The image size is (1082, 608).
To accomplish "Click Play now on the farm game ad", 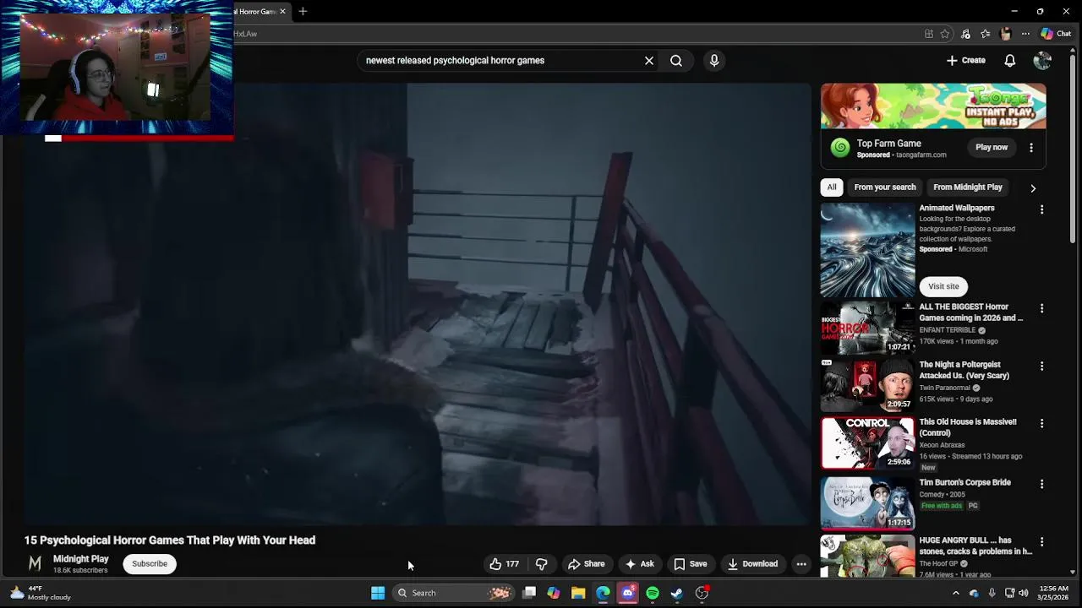I will (x=992, y=147).
